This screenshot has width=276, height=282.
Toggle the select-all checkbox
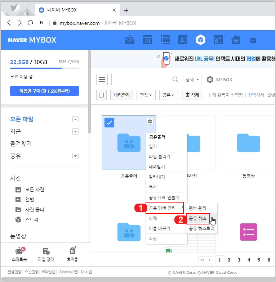(x=102, y=95)
